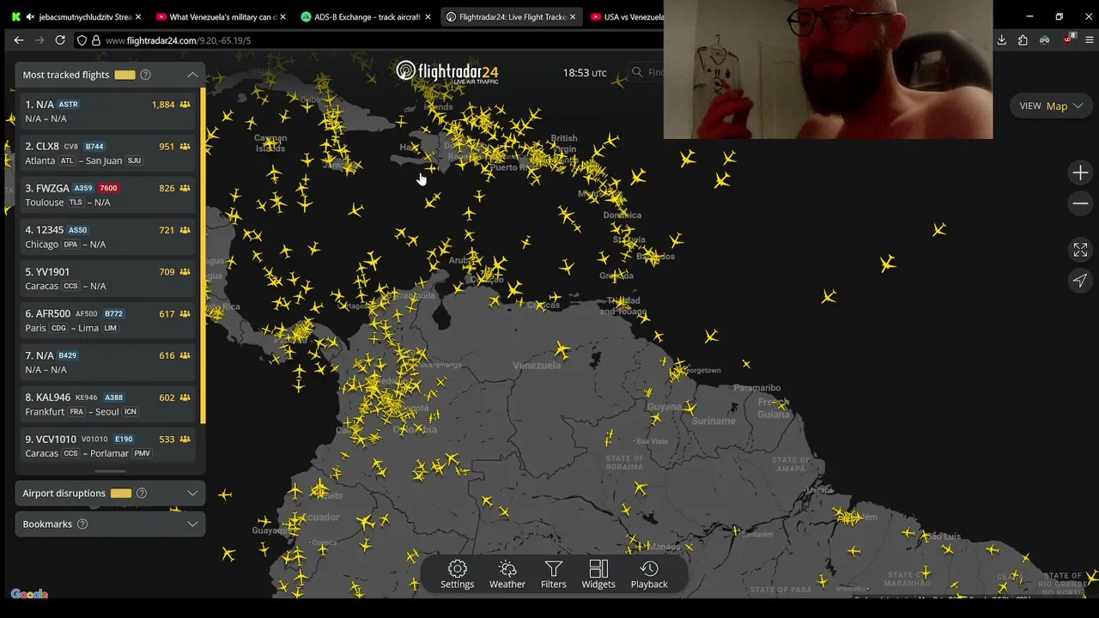Close the ADS-B Exchange tab

428,16
